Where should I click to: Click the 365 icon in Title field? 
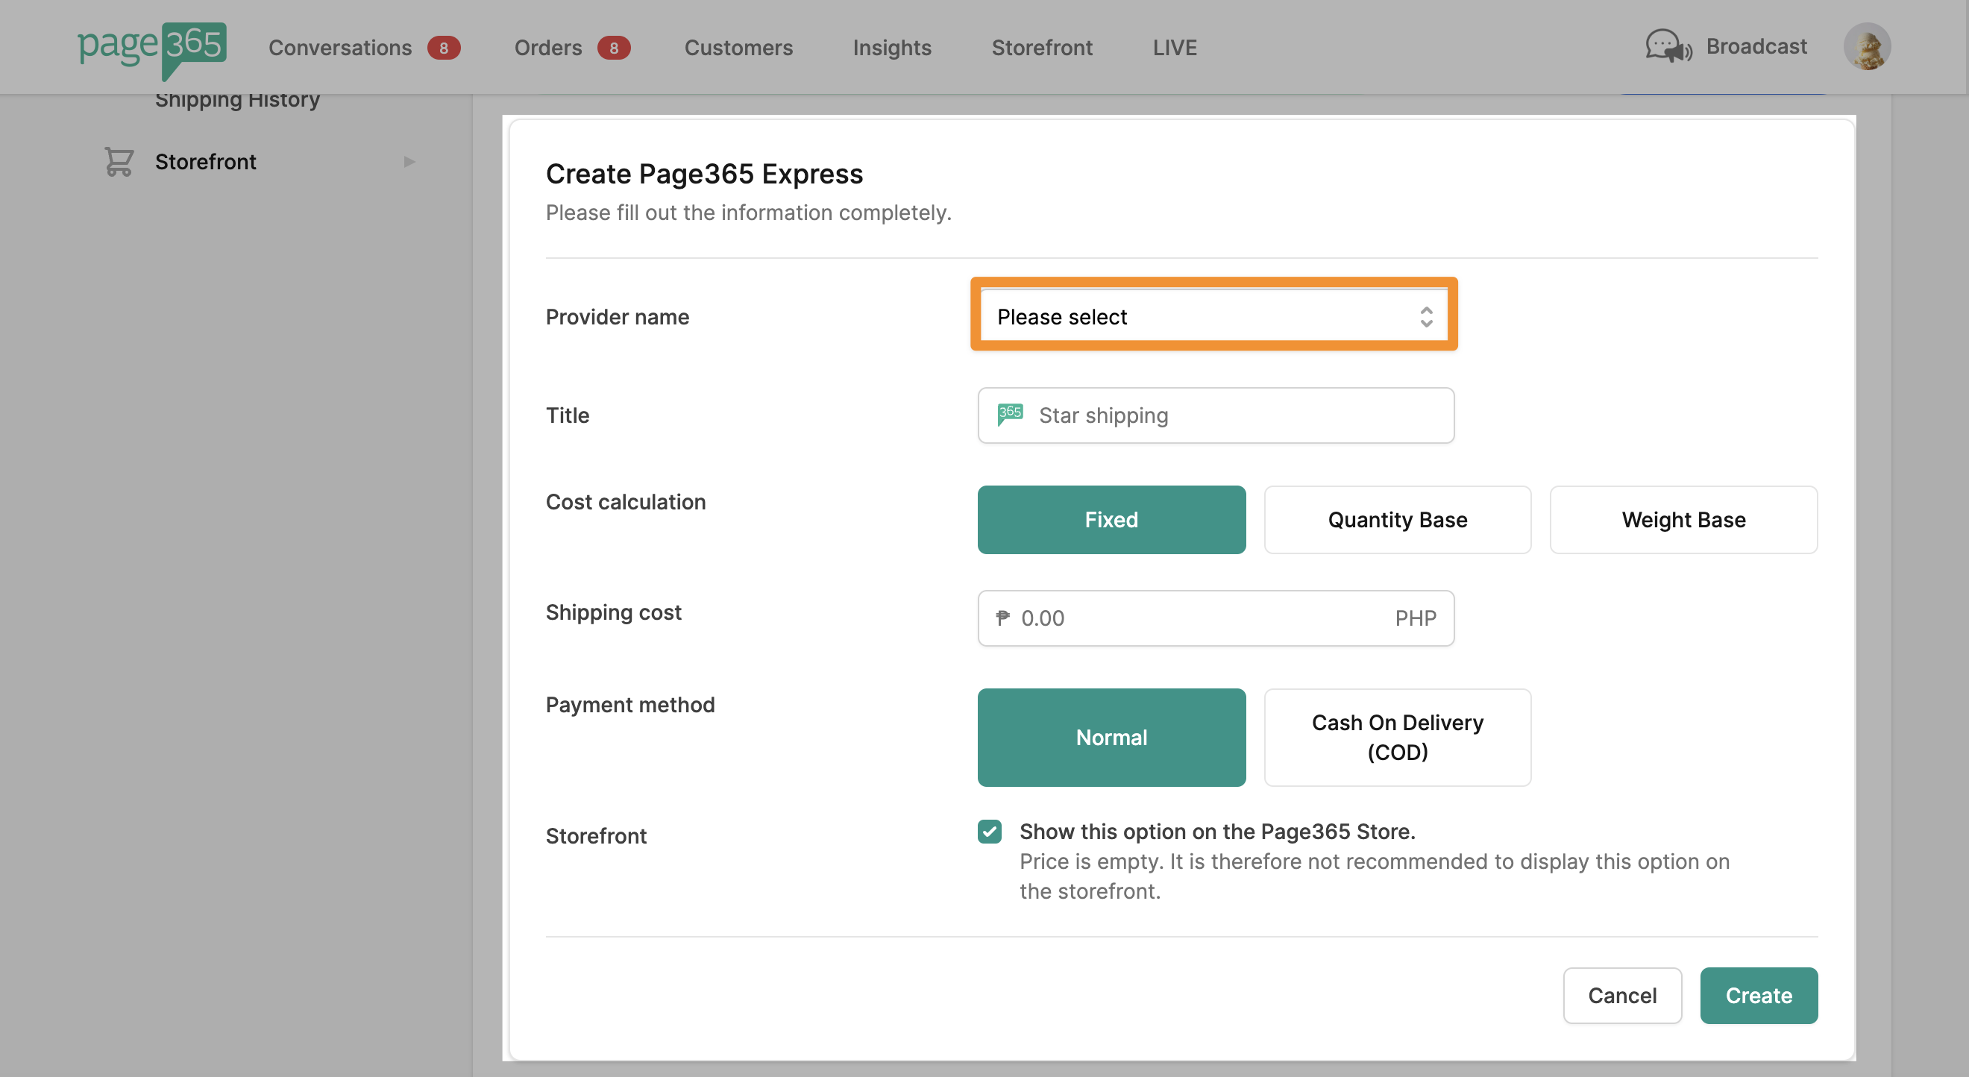click(x=1010, y=414)
